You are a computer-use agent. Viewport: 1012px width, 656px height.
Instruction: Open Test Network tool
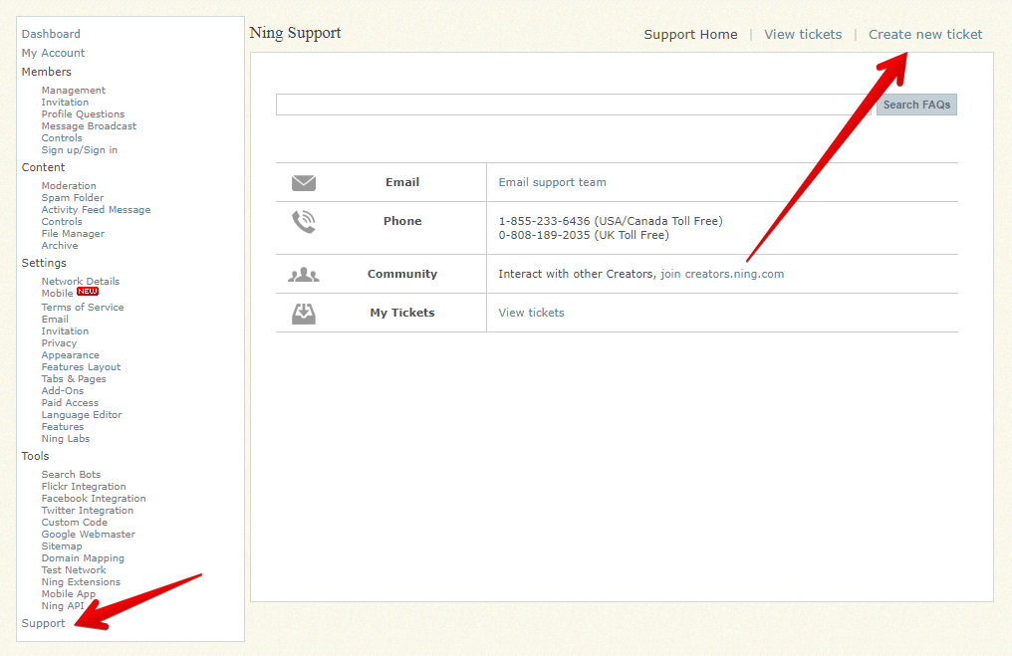[x=74, y=570]
